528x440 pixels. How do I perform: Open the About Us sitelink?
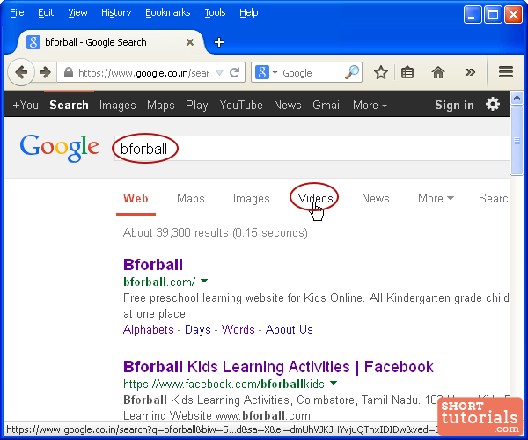[290, 329]
